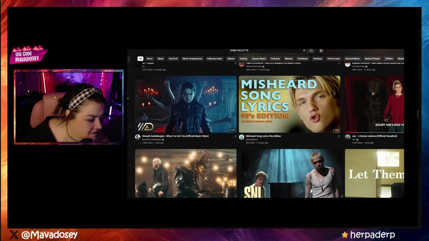
Task: Click the Dimash Qudaibergen channel avatar
Action: click(137, 137)
